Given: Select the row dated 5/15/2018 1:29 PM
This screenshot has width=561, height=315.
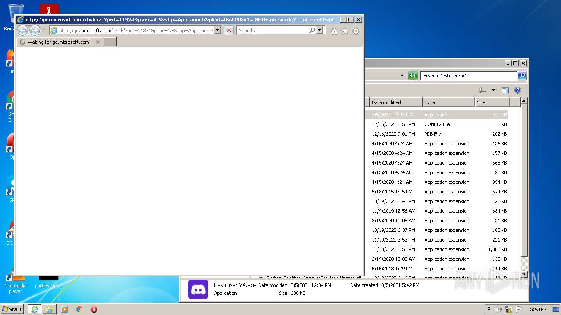Looking at the screenshot, I should point(437,269).
